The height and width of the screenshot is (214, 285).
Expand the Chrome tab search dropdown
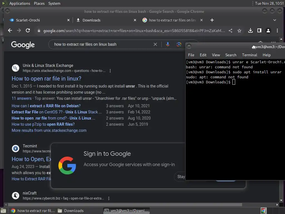(275, 20)
